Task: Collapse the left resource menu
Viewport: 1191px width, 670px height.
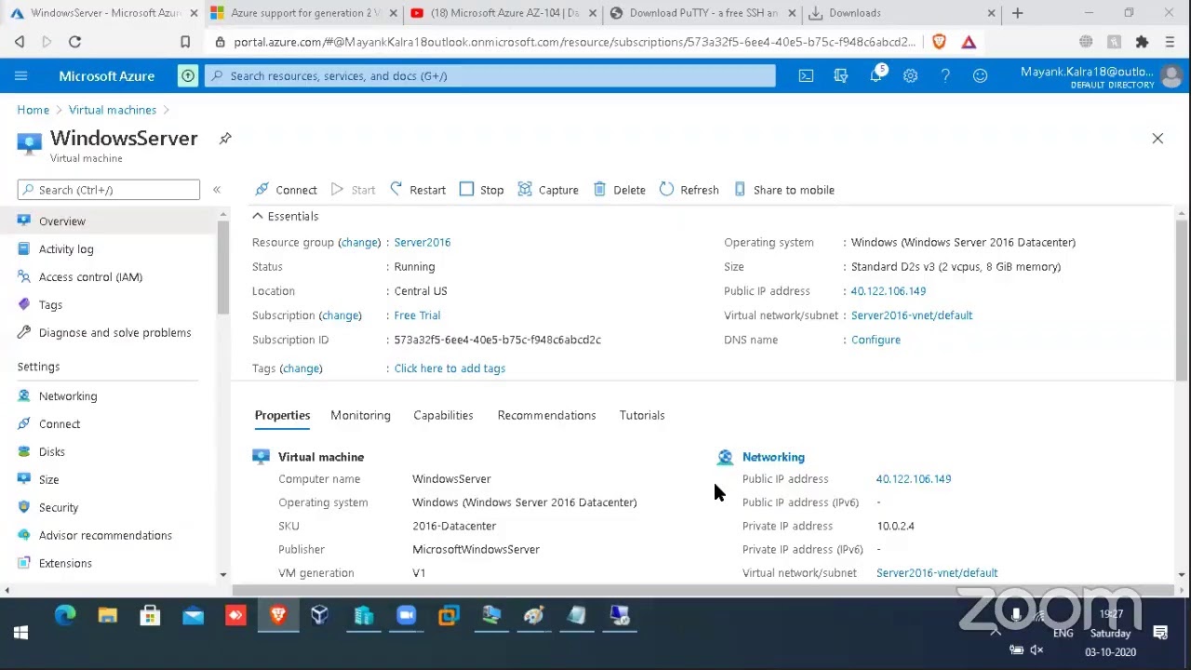Action: (217, 190)
